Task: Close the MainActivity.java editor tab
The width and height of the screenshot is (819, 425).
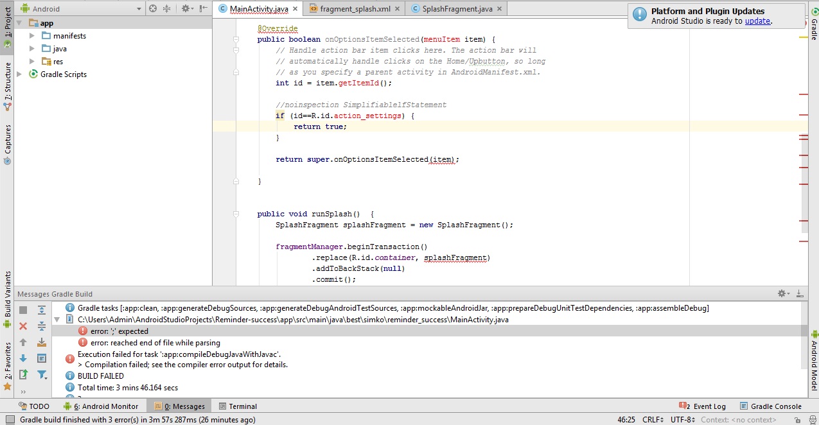Action: tap(296, 8)
